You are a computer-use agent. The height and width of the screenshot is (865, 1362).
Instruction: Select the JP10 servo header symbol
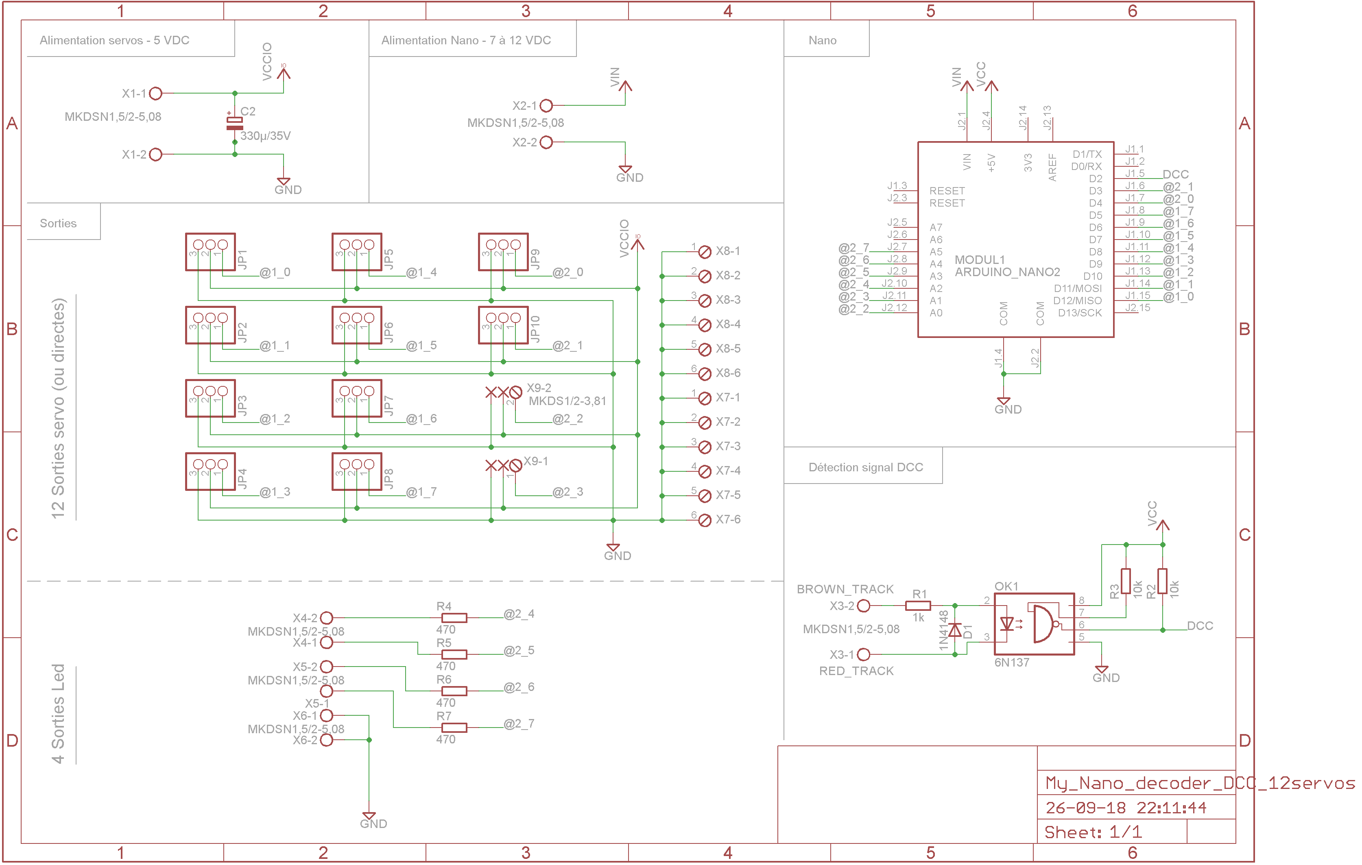503,325
